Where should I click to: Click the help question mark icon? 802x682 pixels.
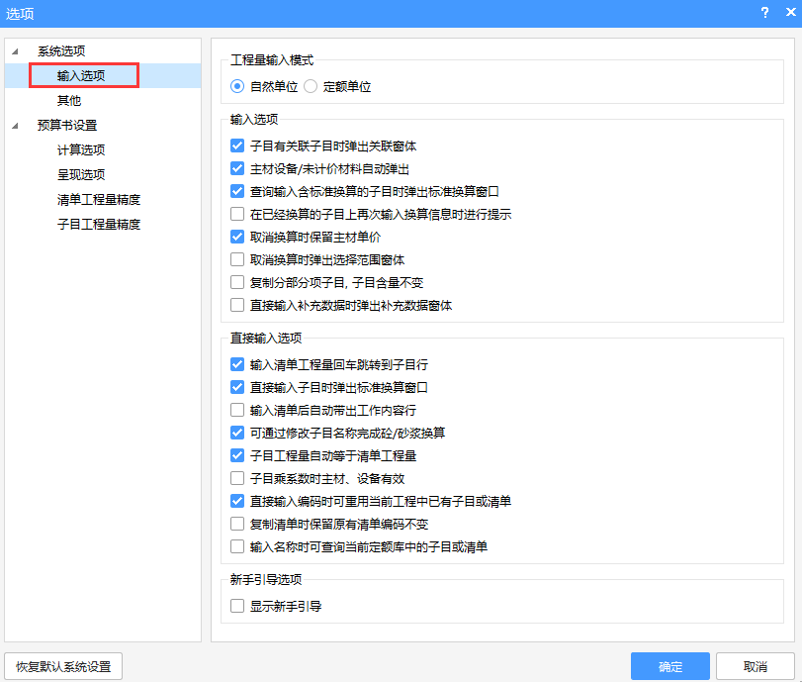coord(764,12)
